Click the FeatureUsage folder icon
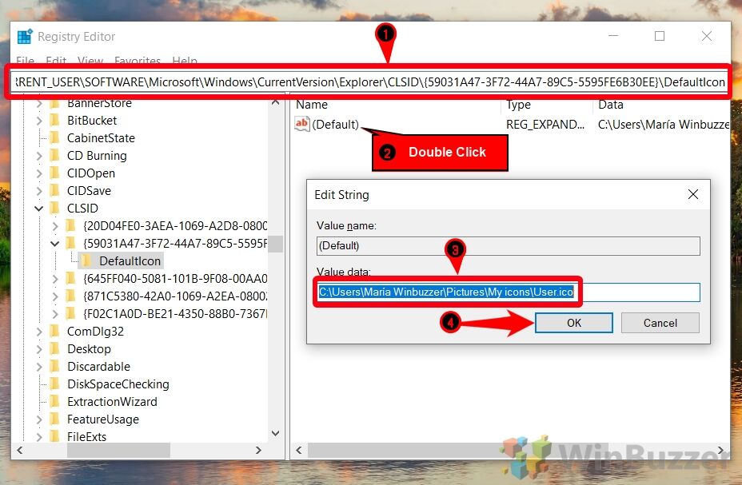742x485 pixels. tap(55, 419)
